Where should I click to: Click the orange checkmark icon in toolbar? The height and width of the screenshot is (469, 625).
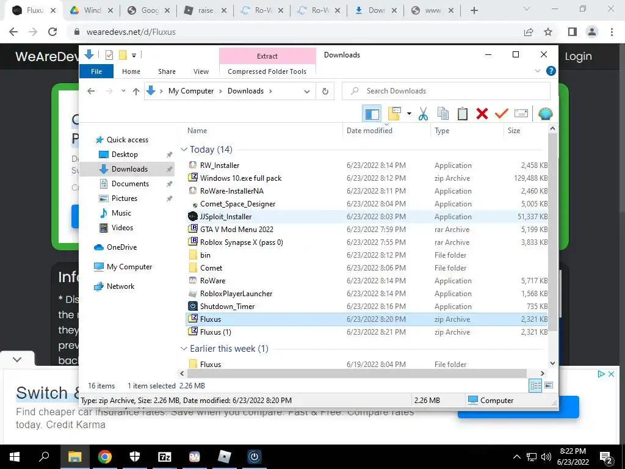502,114
